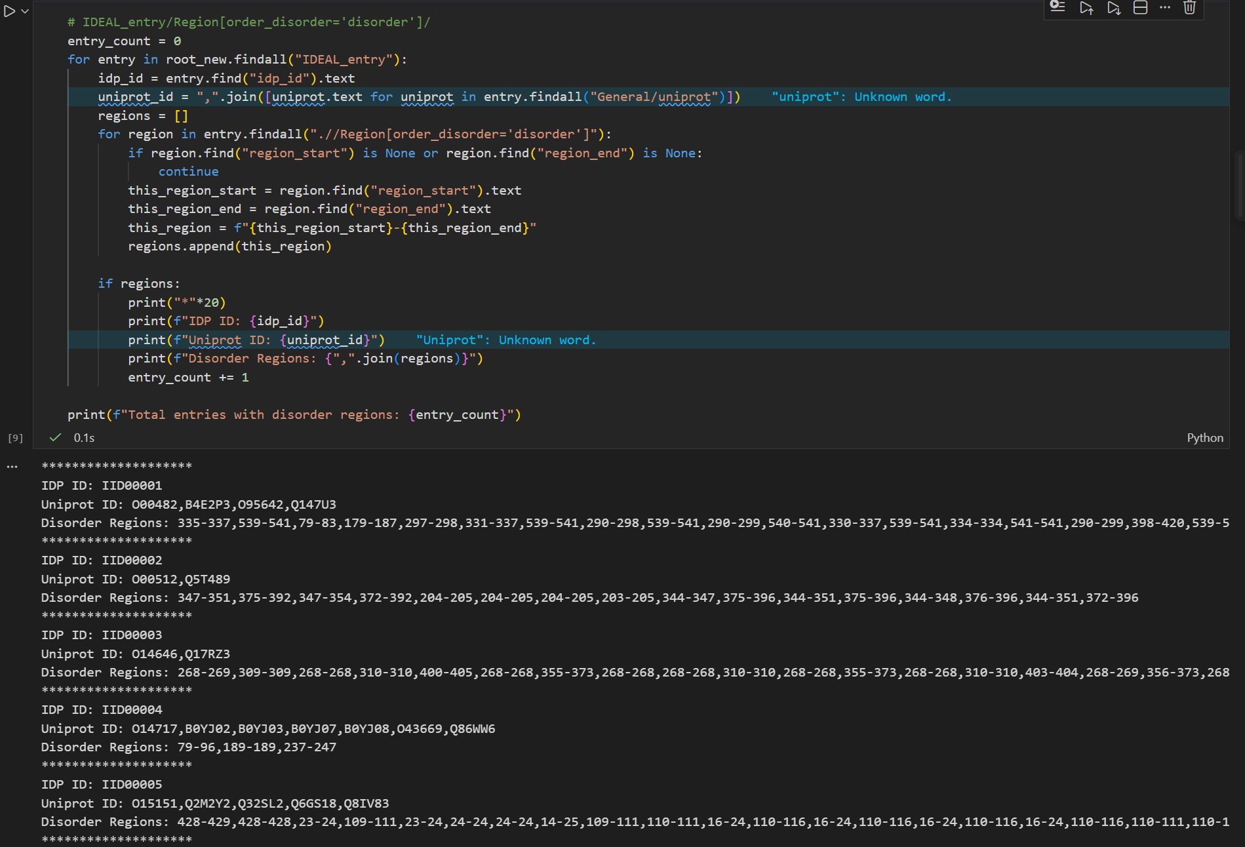Click 'regions.append(this_region)' line
Viewport: 1245px width, 847px height.
pyautogui.click(x=229, y=246)
